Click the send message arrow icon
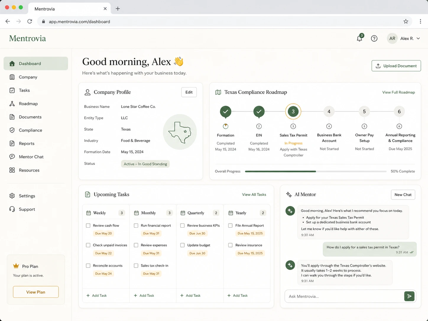Image resolution: width=428 pixels, height=321 pixels. [x=409, y=296]
